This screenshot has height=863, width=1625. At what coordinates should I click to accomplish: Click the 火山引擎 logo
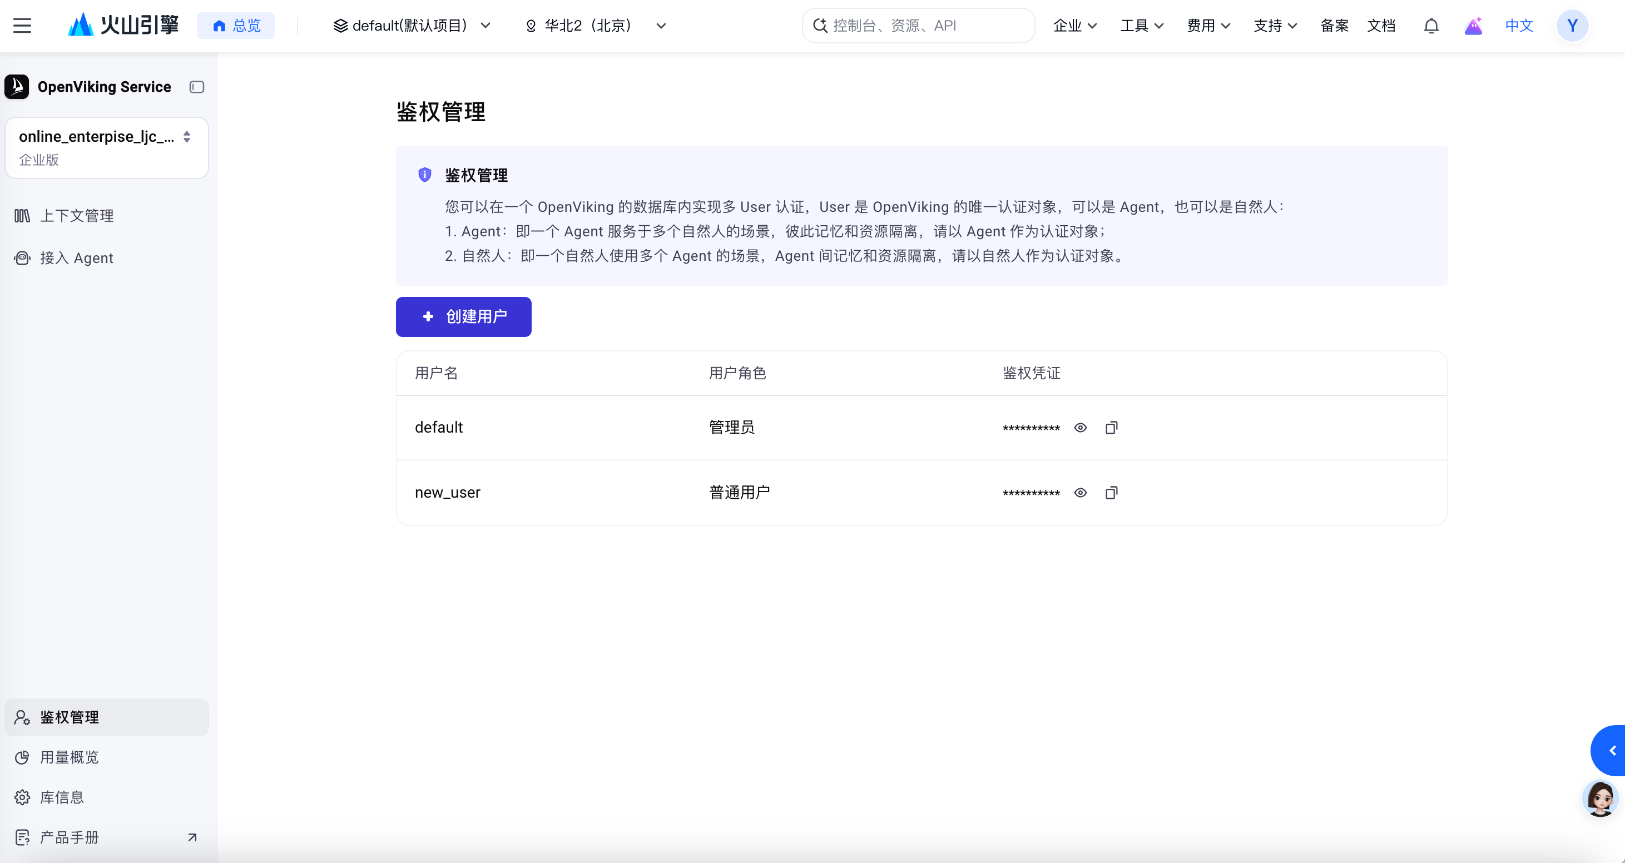pos(123,25)
